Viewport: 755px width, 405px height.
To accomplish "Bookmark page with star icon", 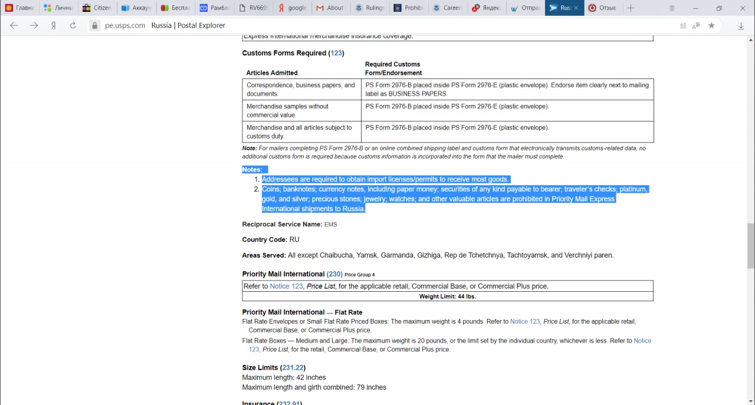I will [711, 25].
